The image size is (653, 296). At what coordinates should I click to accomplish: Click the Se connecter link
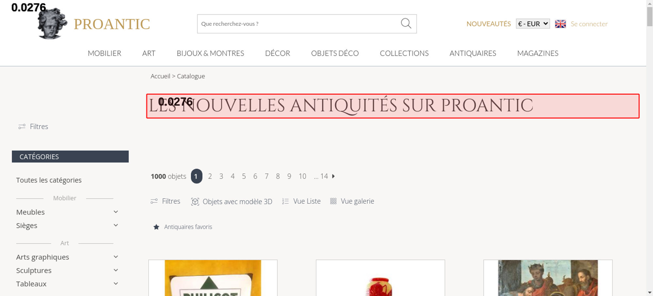point(589,24)
